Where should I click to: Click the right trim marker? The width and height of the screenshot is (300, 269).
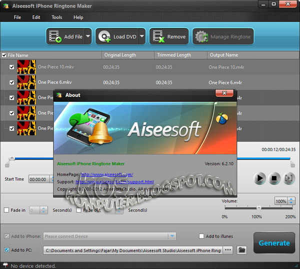click(x=292, y=164)
